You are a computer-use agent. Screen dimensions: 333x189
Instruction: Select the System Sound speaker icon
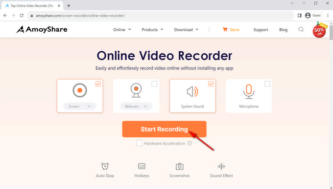pyautogui.click(x=192, y=91)
